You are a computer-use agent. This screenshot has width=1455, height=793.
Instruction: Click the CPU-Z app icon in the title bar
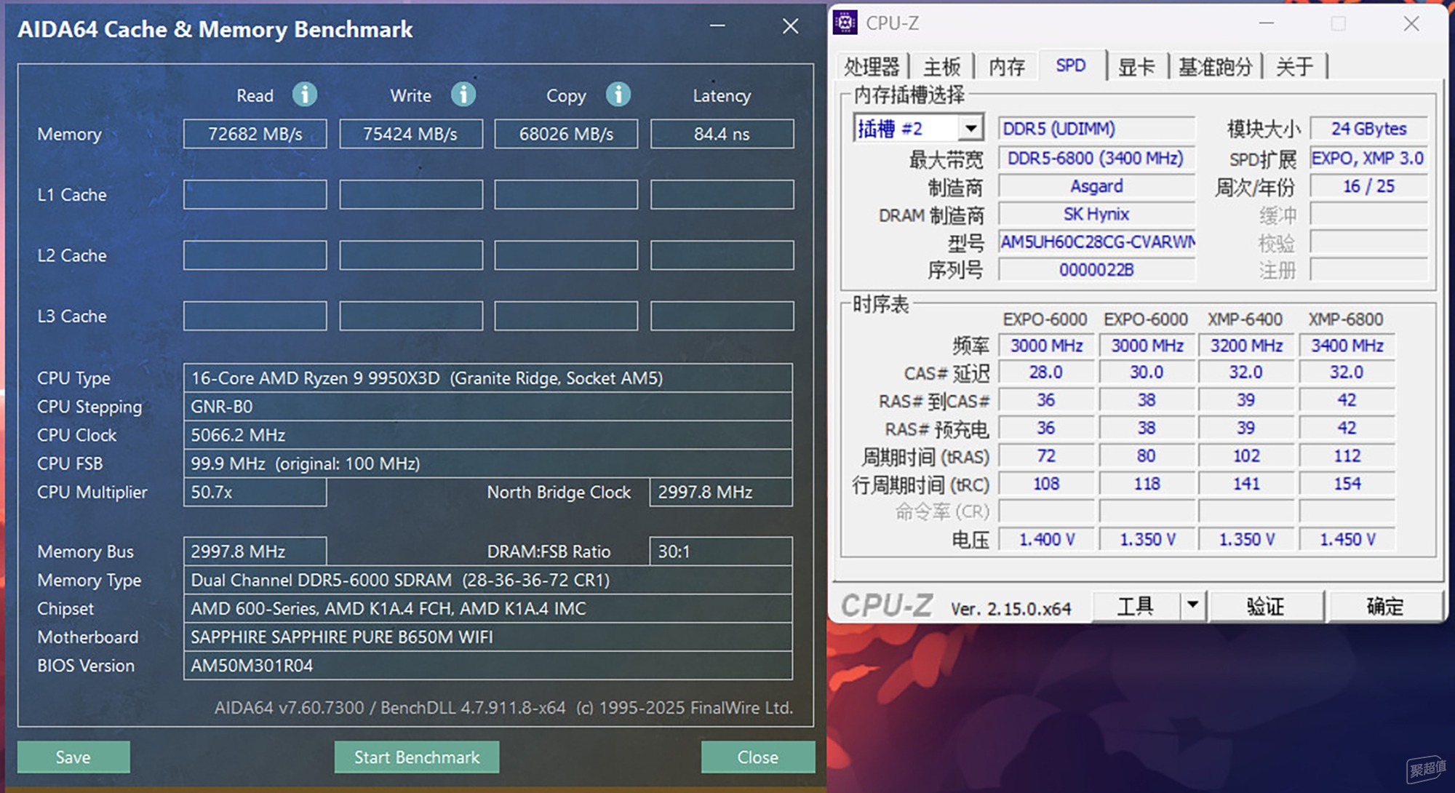pyautogui.click(x=845, y=23)
